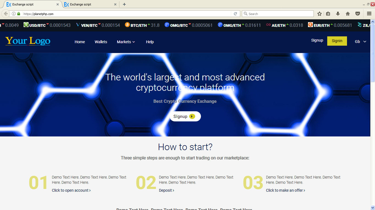Click the 0.0001543 USD/BTC price value
This screenshot has width=375, height=210.
[x=60, y=25]
